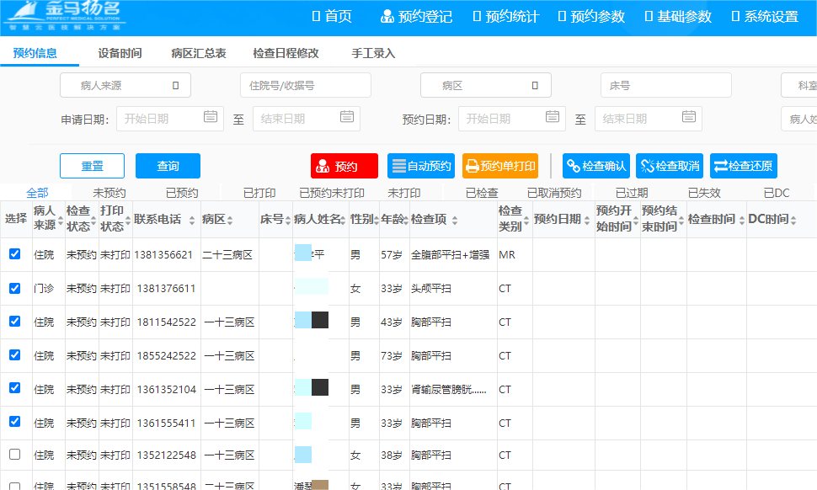
Task: Click the orange 预约单打印 button
Action: pyautogui.click(x=500, y=166)
